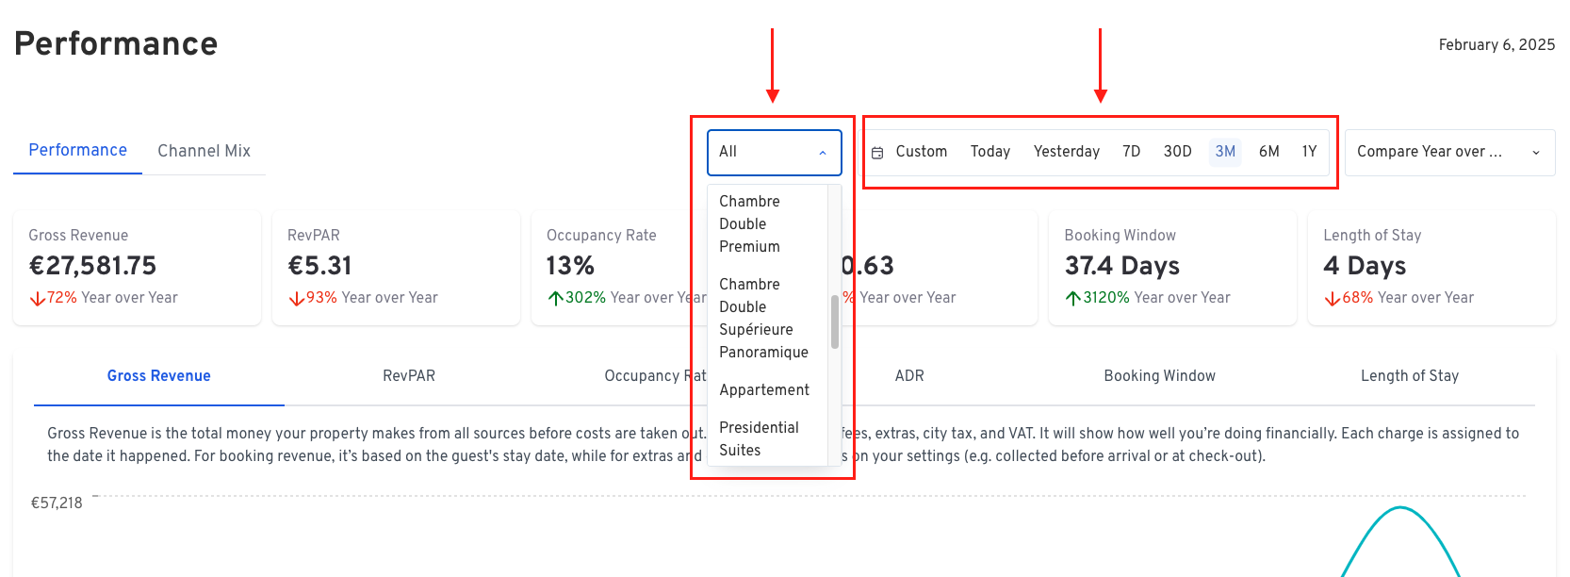Open the All room type dropdown
The image size is (1570, 577).
[775, 153]
